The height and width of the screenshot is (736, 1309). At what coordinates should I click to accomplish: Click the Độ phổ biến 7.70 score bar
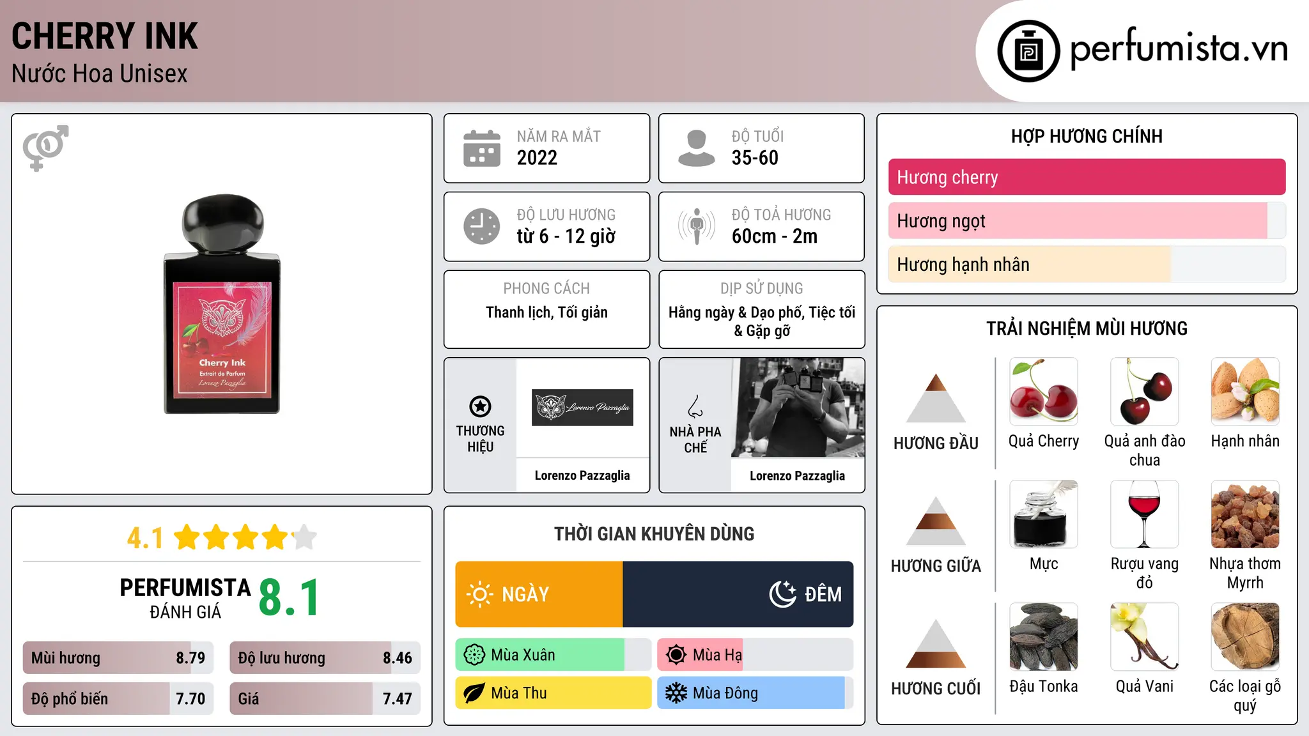click(118, 699)
